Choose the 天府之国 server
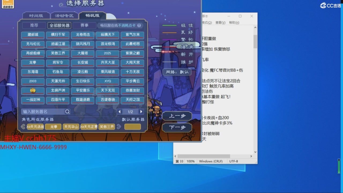The height and width of the screenshot is (193, 343). [x=133, y=100]
